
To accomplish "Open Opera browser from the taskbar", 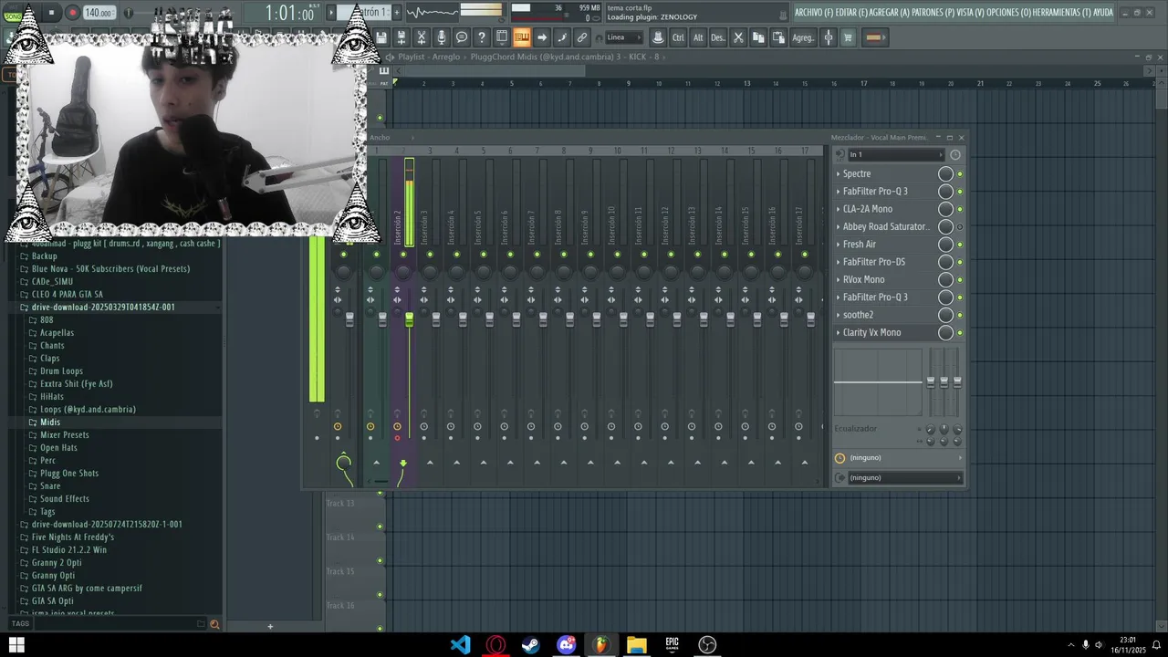I will 496,645.
